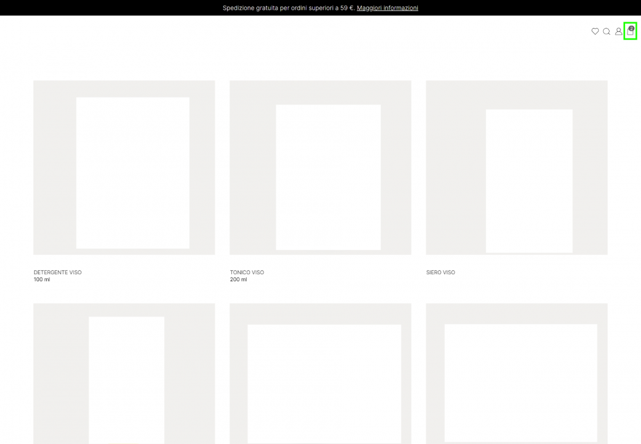Start a product search with the magnifier

[606, 31]
